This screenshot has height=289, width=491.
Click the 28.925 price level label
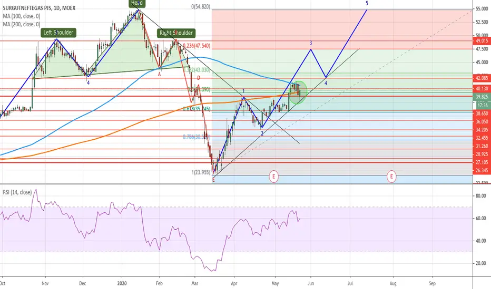482,154
